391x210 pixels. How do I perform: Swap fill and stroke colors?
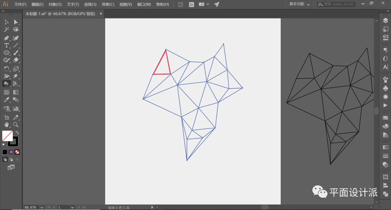(17, 133)
